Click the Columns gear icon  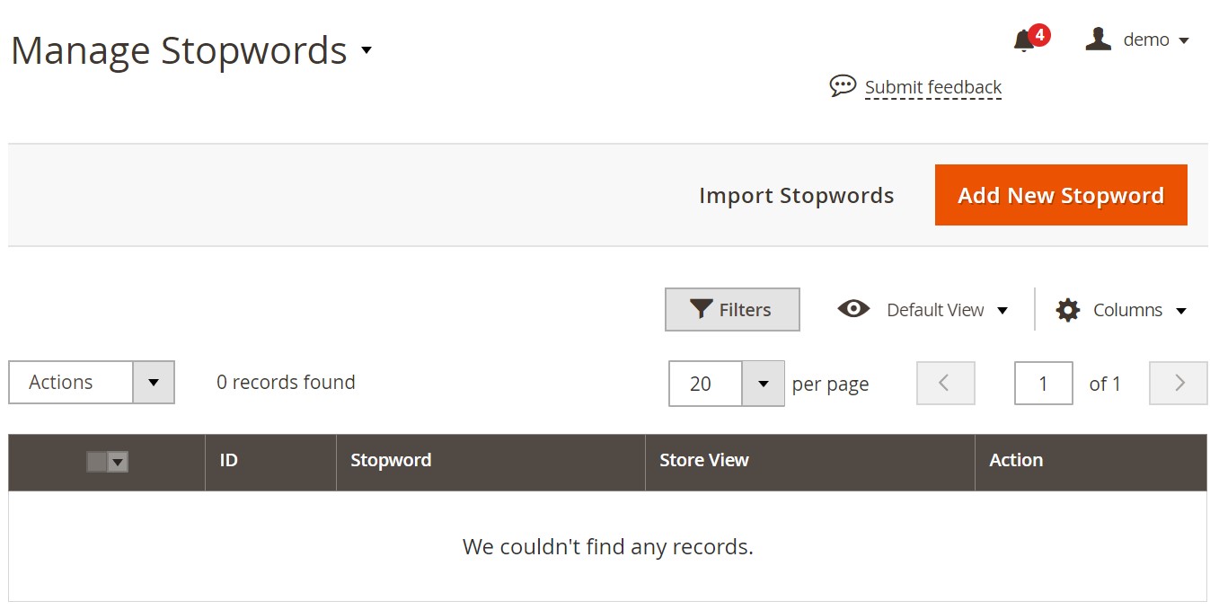1067,310
